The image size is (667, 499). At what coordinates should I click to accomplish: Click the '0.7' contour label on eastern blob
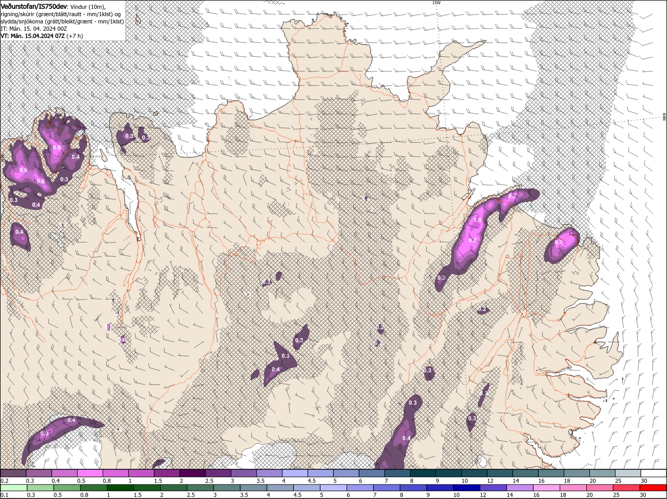coord(559,243)
